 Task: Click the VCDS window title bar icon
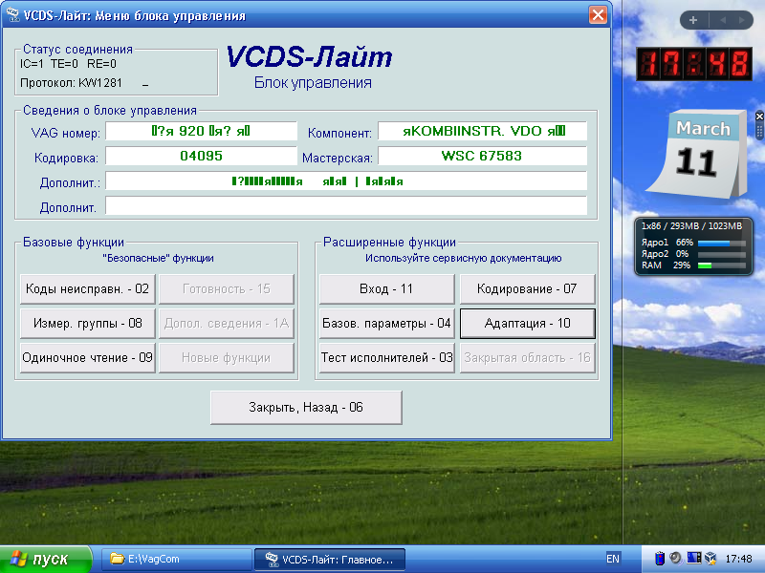tap(13, 14)
